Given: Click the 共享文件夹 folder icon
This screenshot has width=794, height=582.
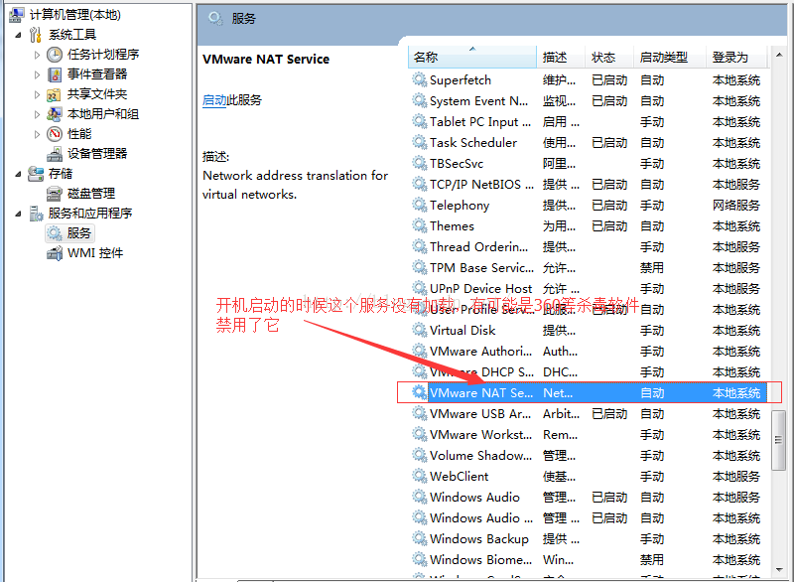Looking at the screenshot, I should [55, 94].
